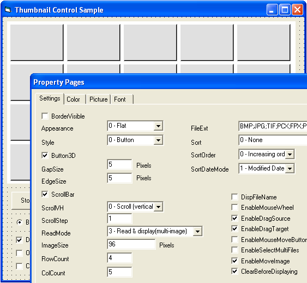Select the first thumbnail cell in sample window
Viewport: 307px width, 283px height.
[37, 43]
